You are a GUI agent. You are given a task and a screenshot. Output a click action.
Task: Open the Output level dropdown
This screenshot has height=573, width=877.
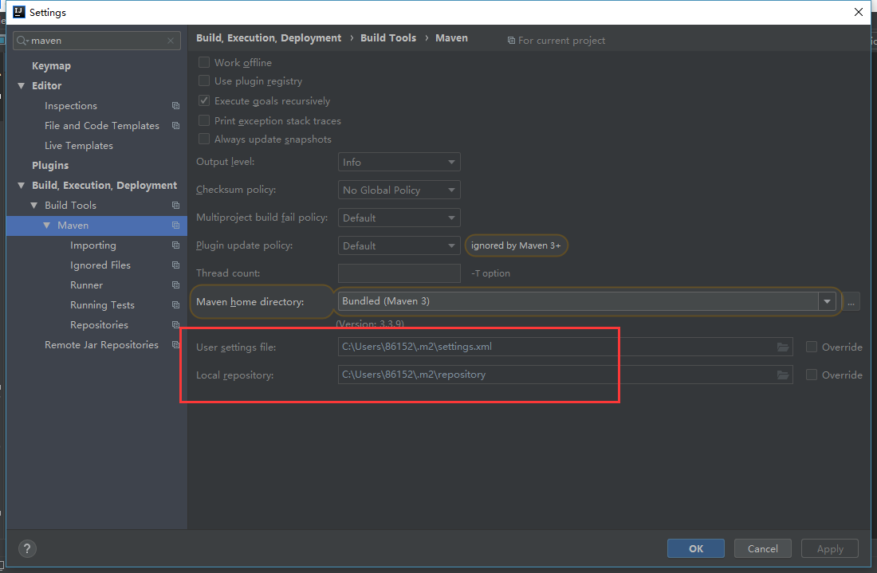coord(399,162)
